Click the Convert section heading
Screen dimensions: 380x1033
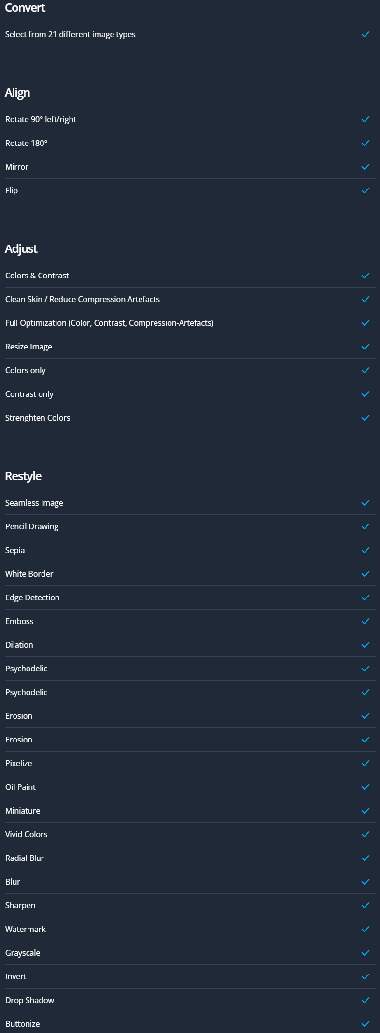tap(25, 8)
